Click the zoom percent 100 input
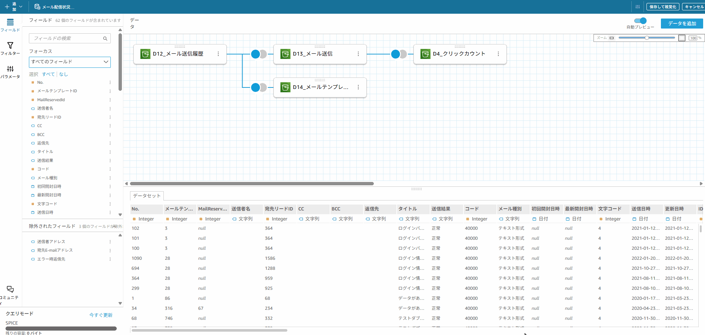 click(693, 38)
